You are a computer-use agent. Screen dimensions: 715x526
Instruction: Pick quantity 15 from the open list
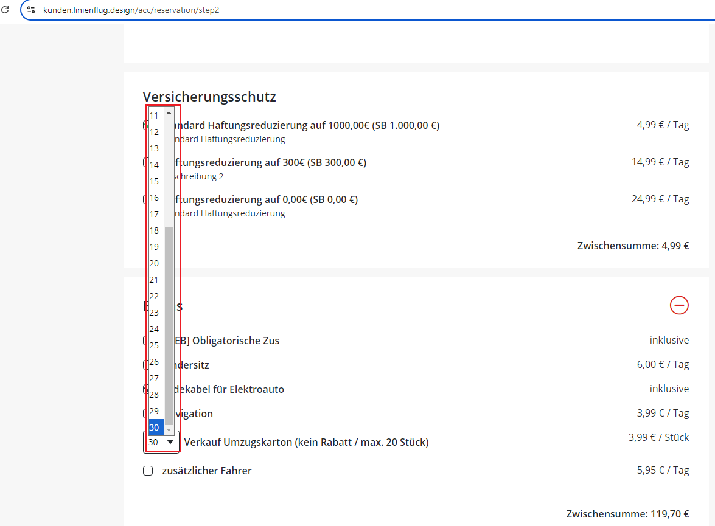click(x=155, y=181)
